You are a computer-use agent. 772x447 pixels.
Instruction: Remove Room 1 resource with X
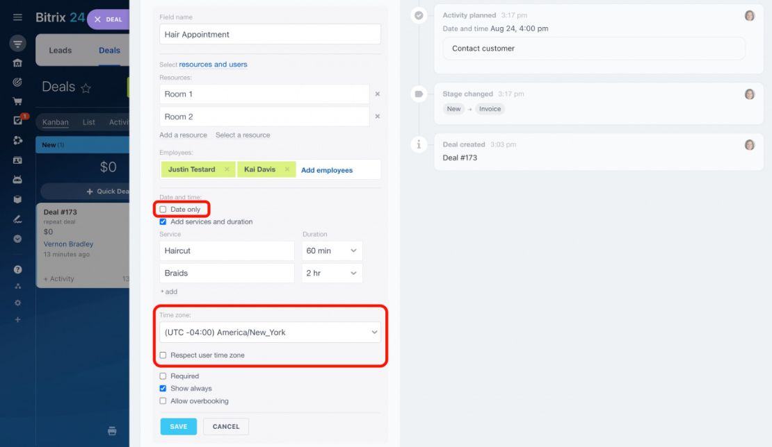378,94
